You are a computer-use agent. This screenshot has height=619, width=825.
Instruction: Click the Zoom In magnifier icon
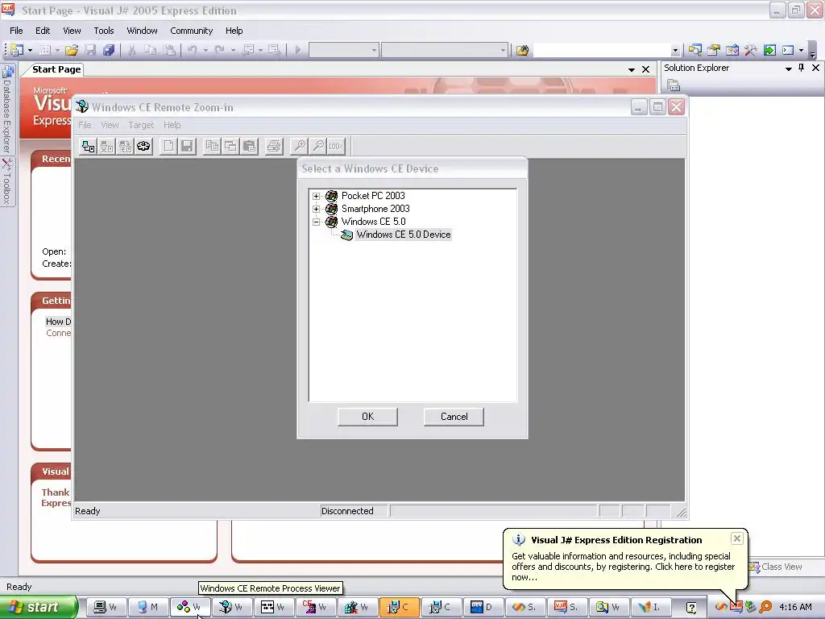pos(300,146)
